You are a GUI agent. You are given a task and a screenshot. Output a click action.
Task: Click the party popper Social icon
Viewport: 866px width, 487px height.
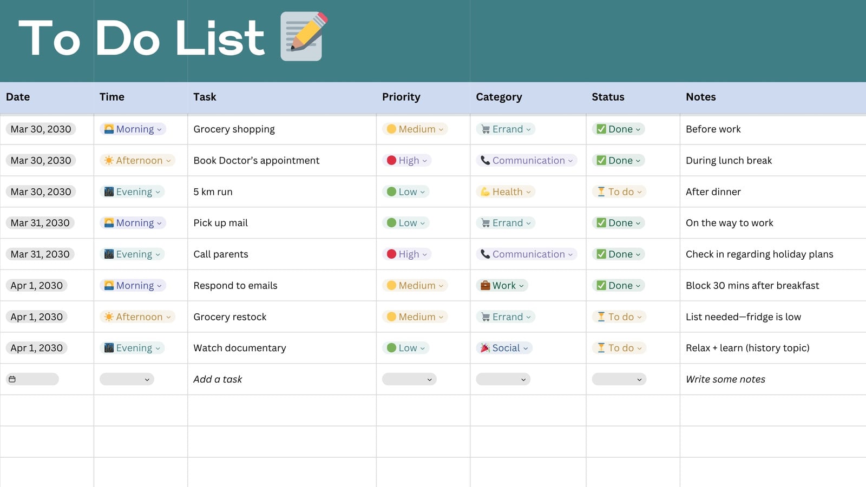(486, 348)
